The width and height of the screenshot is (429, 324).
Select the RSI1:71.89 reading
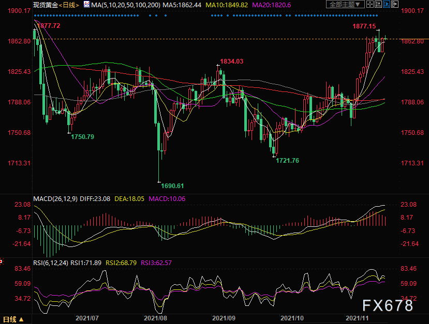click(86, 263)
